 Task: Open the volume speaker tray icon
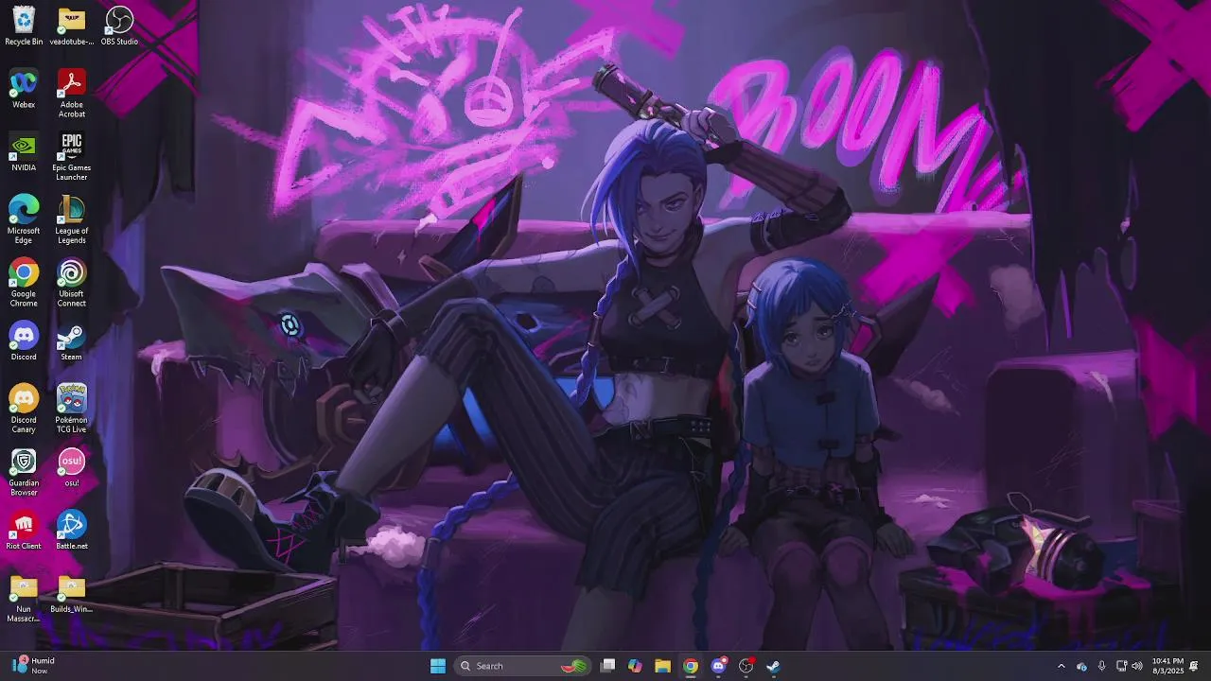pos(1137,666)
